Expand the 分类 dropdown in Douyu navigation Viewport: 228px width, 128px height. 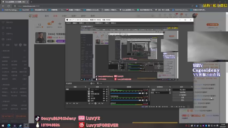(x=64, y=16)
